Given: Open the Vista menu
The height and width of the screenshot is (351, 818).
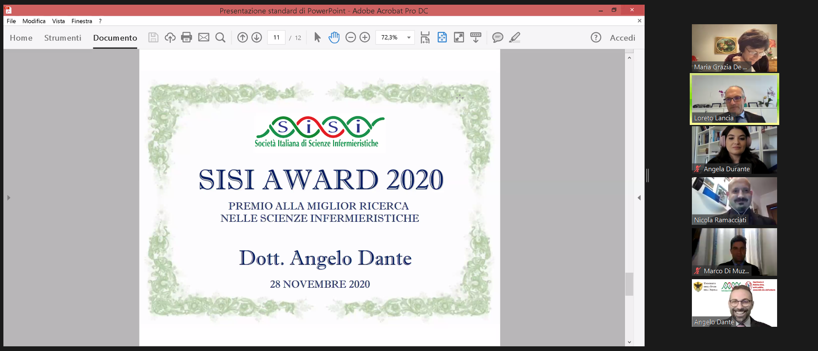Looking at the screenshot, I should (x=58, y=21).
